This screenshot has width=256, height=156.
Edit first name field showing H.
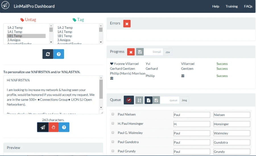192,124
